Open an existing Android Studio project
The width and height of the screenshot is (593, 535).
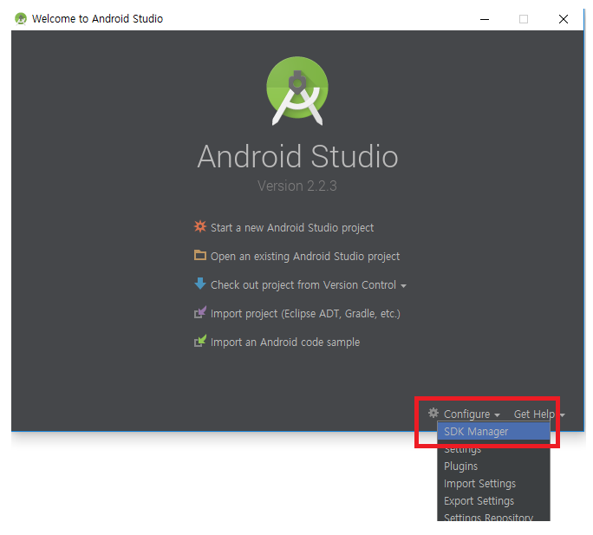(x=305, y=257)
